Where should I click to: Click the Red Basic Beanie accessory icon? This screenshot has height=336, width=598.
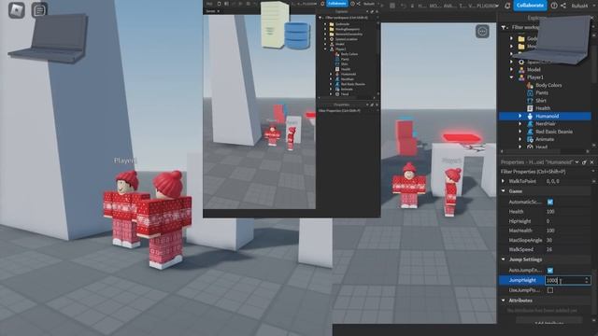(530, 132)
